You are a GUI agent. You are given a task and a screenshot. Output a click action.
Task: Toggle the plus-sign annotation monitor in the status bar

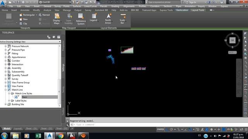point(219,129)
